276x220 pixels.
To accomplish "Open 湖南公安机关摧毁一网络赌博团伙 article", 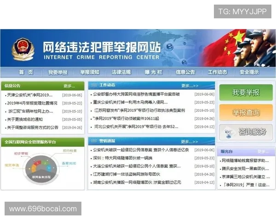I will (137, 182).
